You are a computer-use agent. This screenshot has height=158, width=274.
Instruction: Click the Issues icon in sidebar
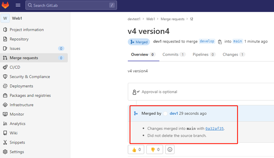5,49
